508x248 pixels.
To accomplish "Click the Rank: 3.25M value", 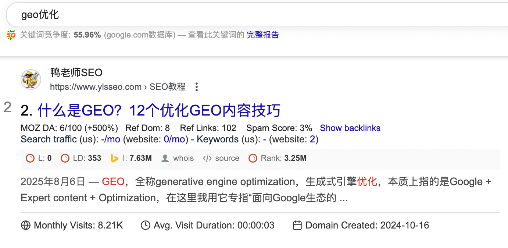I will pyautogui.click(x=284, y=158).
